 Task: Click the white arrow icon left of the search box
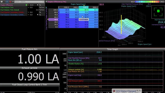[x=13, y=2]
